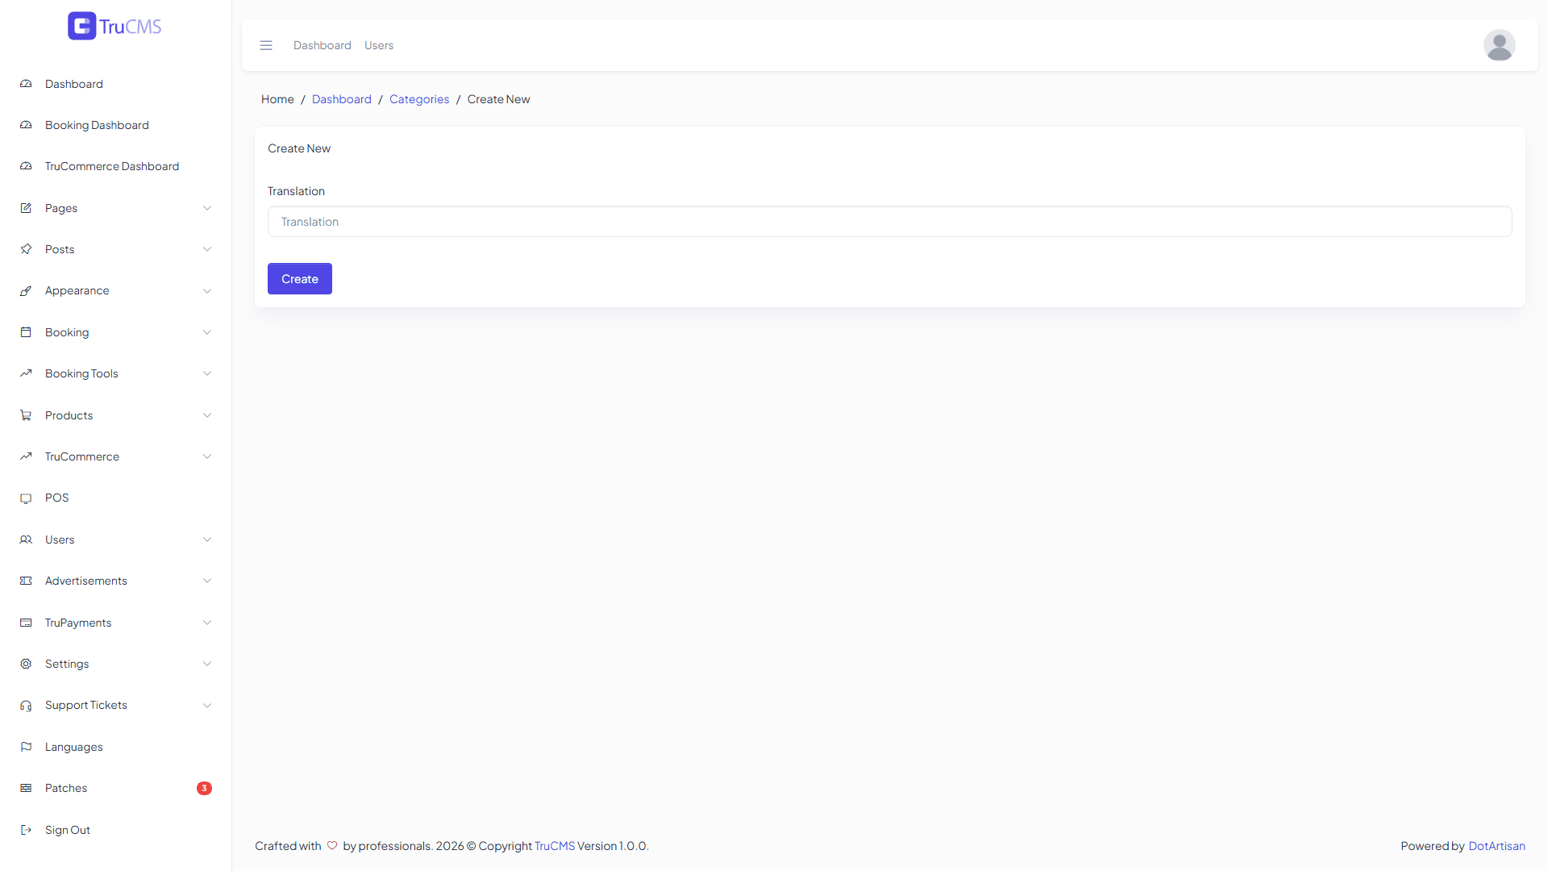Click the TruCommerce Dashboard sidebar icon

pos(26,166)
